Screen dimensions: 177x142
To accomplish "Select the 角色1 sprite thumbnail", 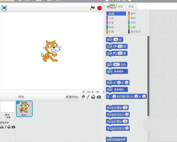I will (x=24, y=109).
